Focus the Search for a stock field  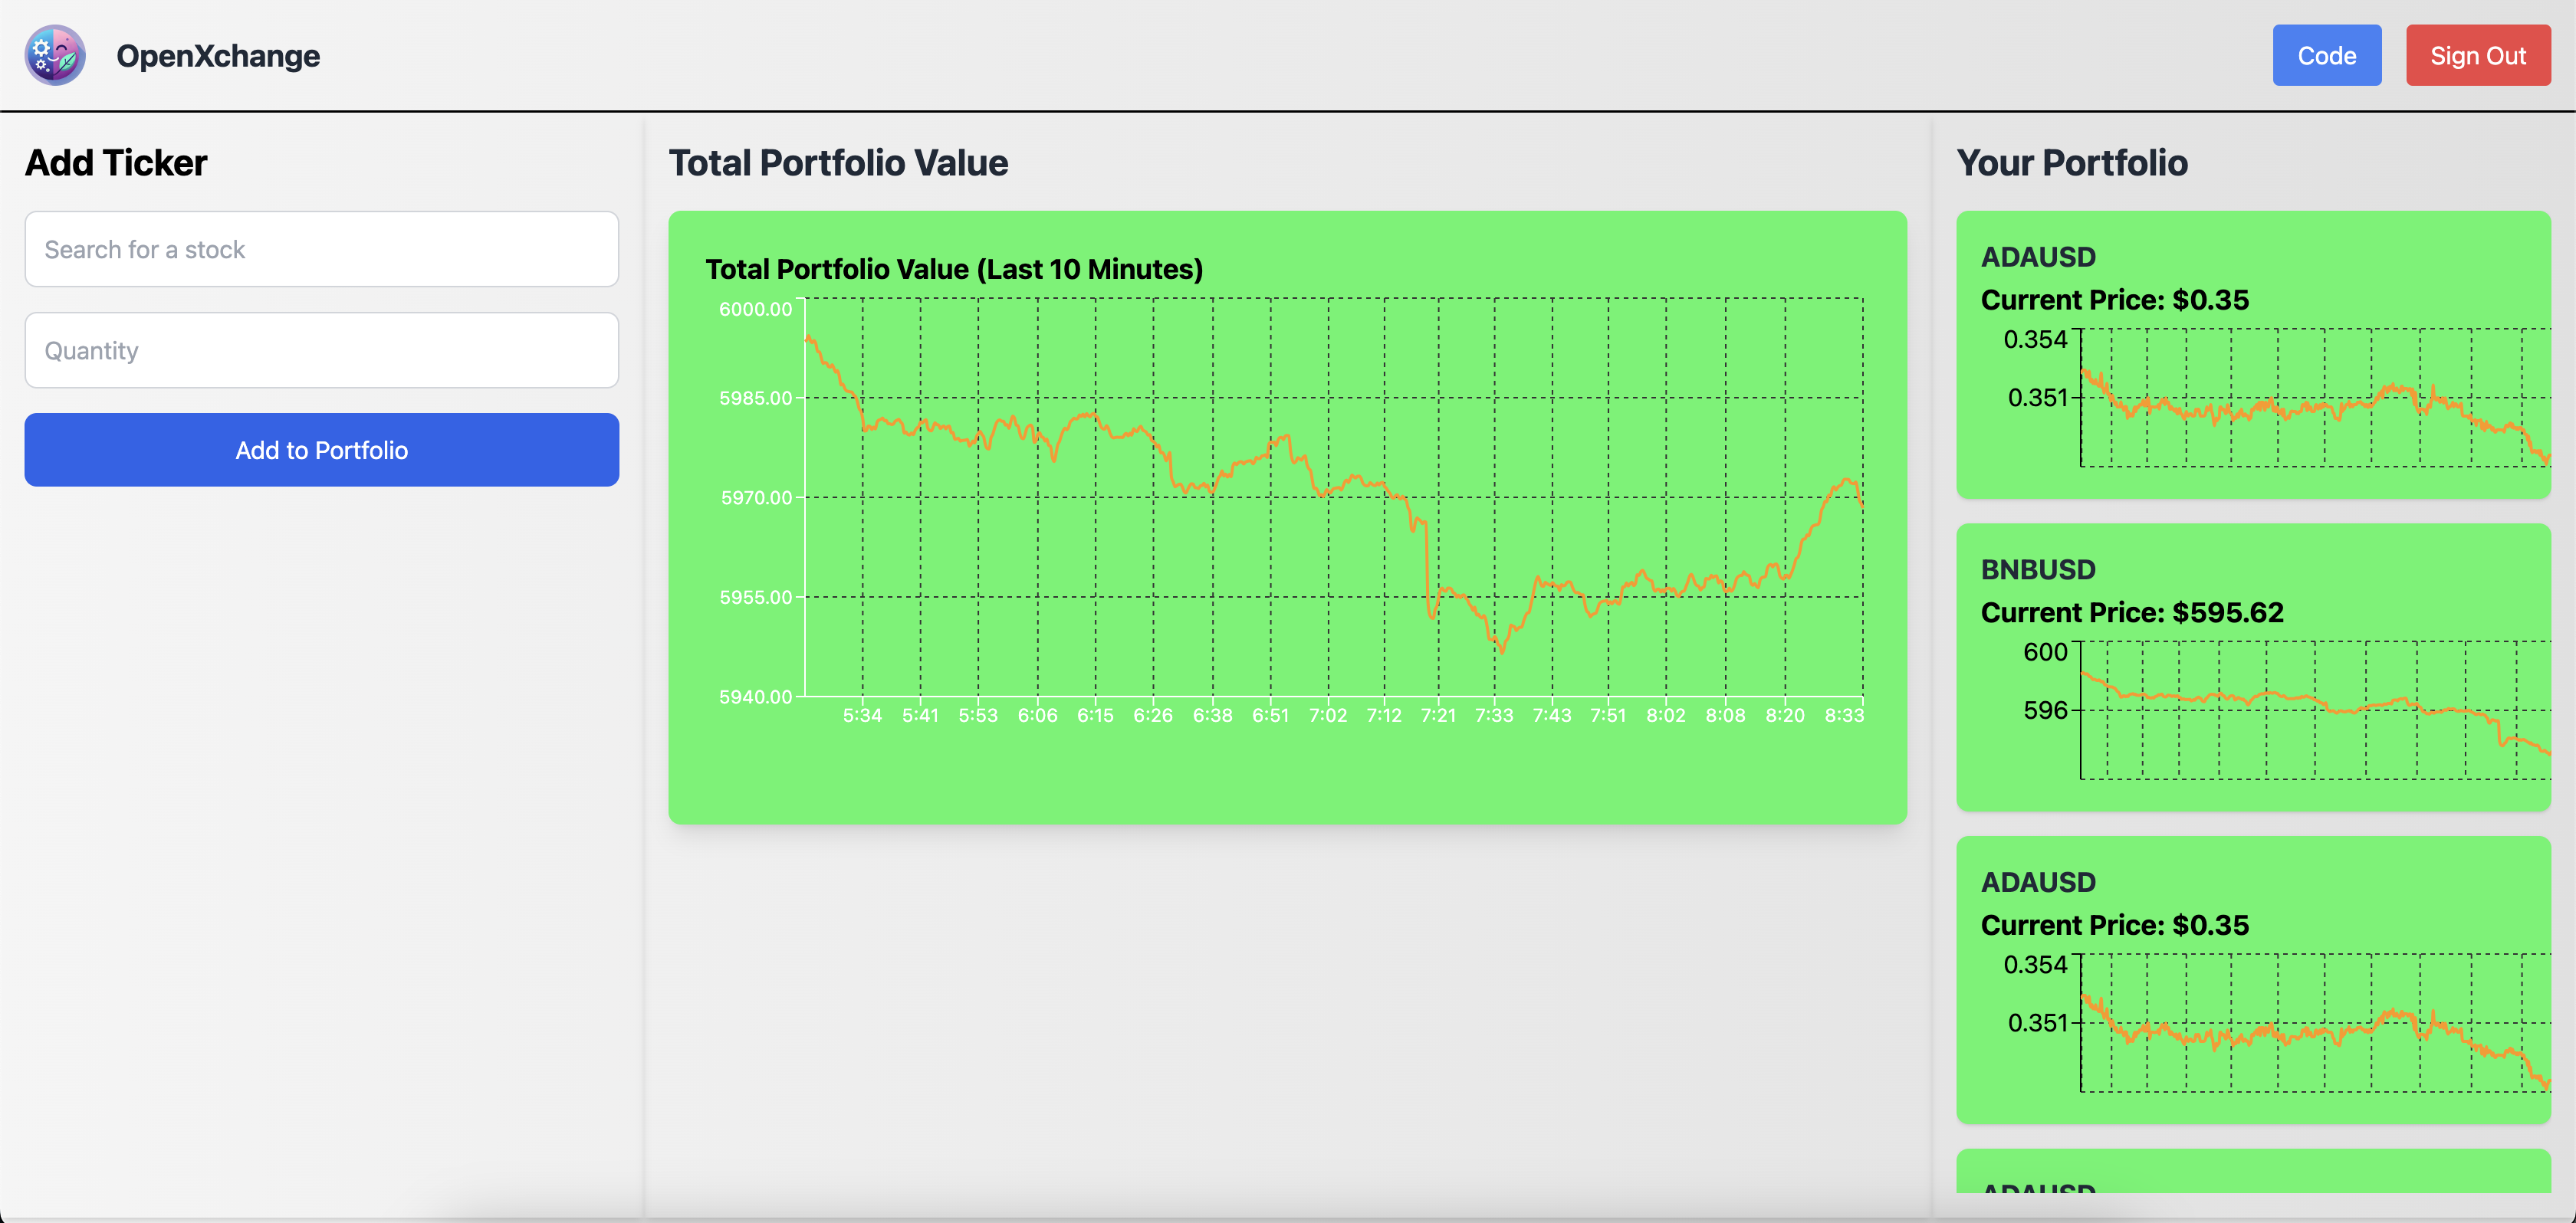click(x=321, y=249)
